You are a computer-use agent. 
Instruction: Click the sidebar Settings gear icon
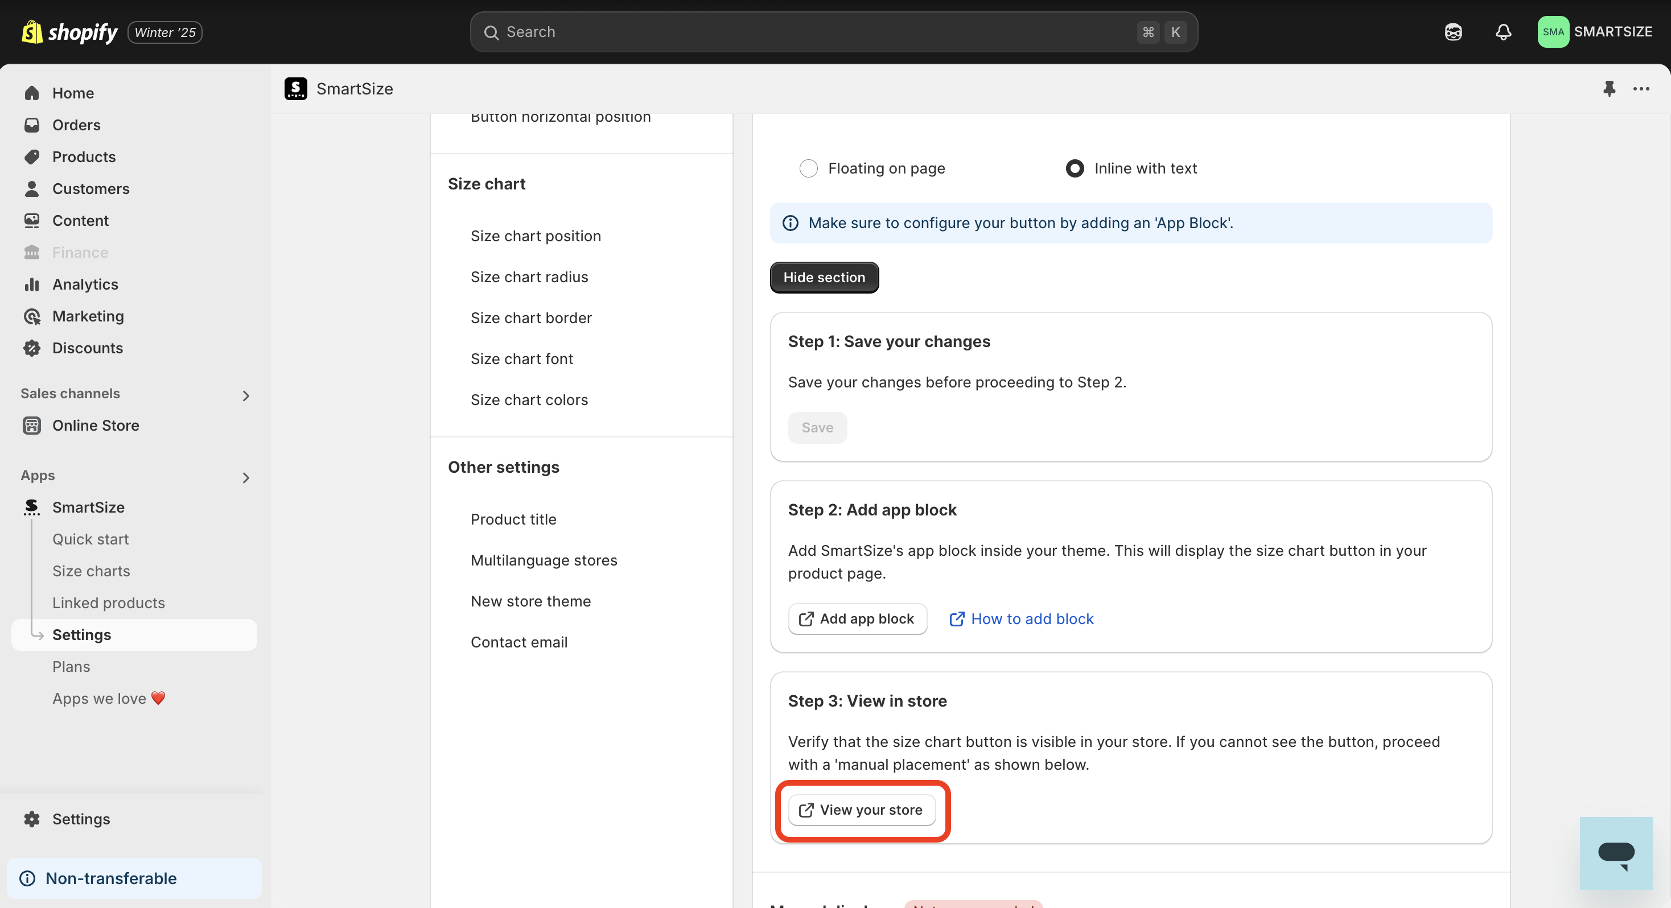(32, 819)
